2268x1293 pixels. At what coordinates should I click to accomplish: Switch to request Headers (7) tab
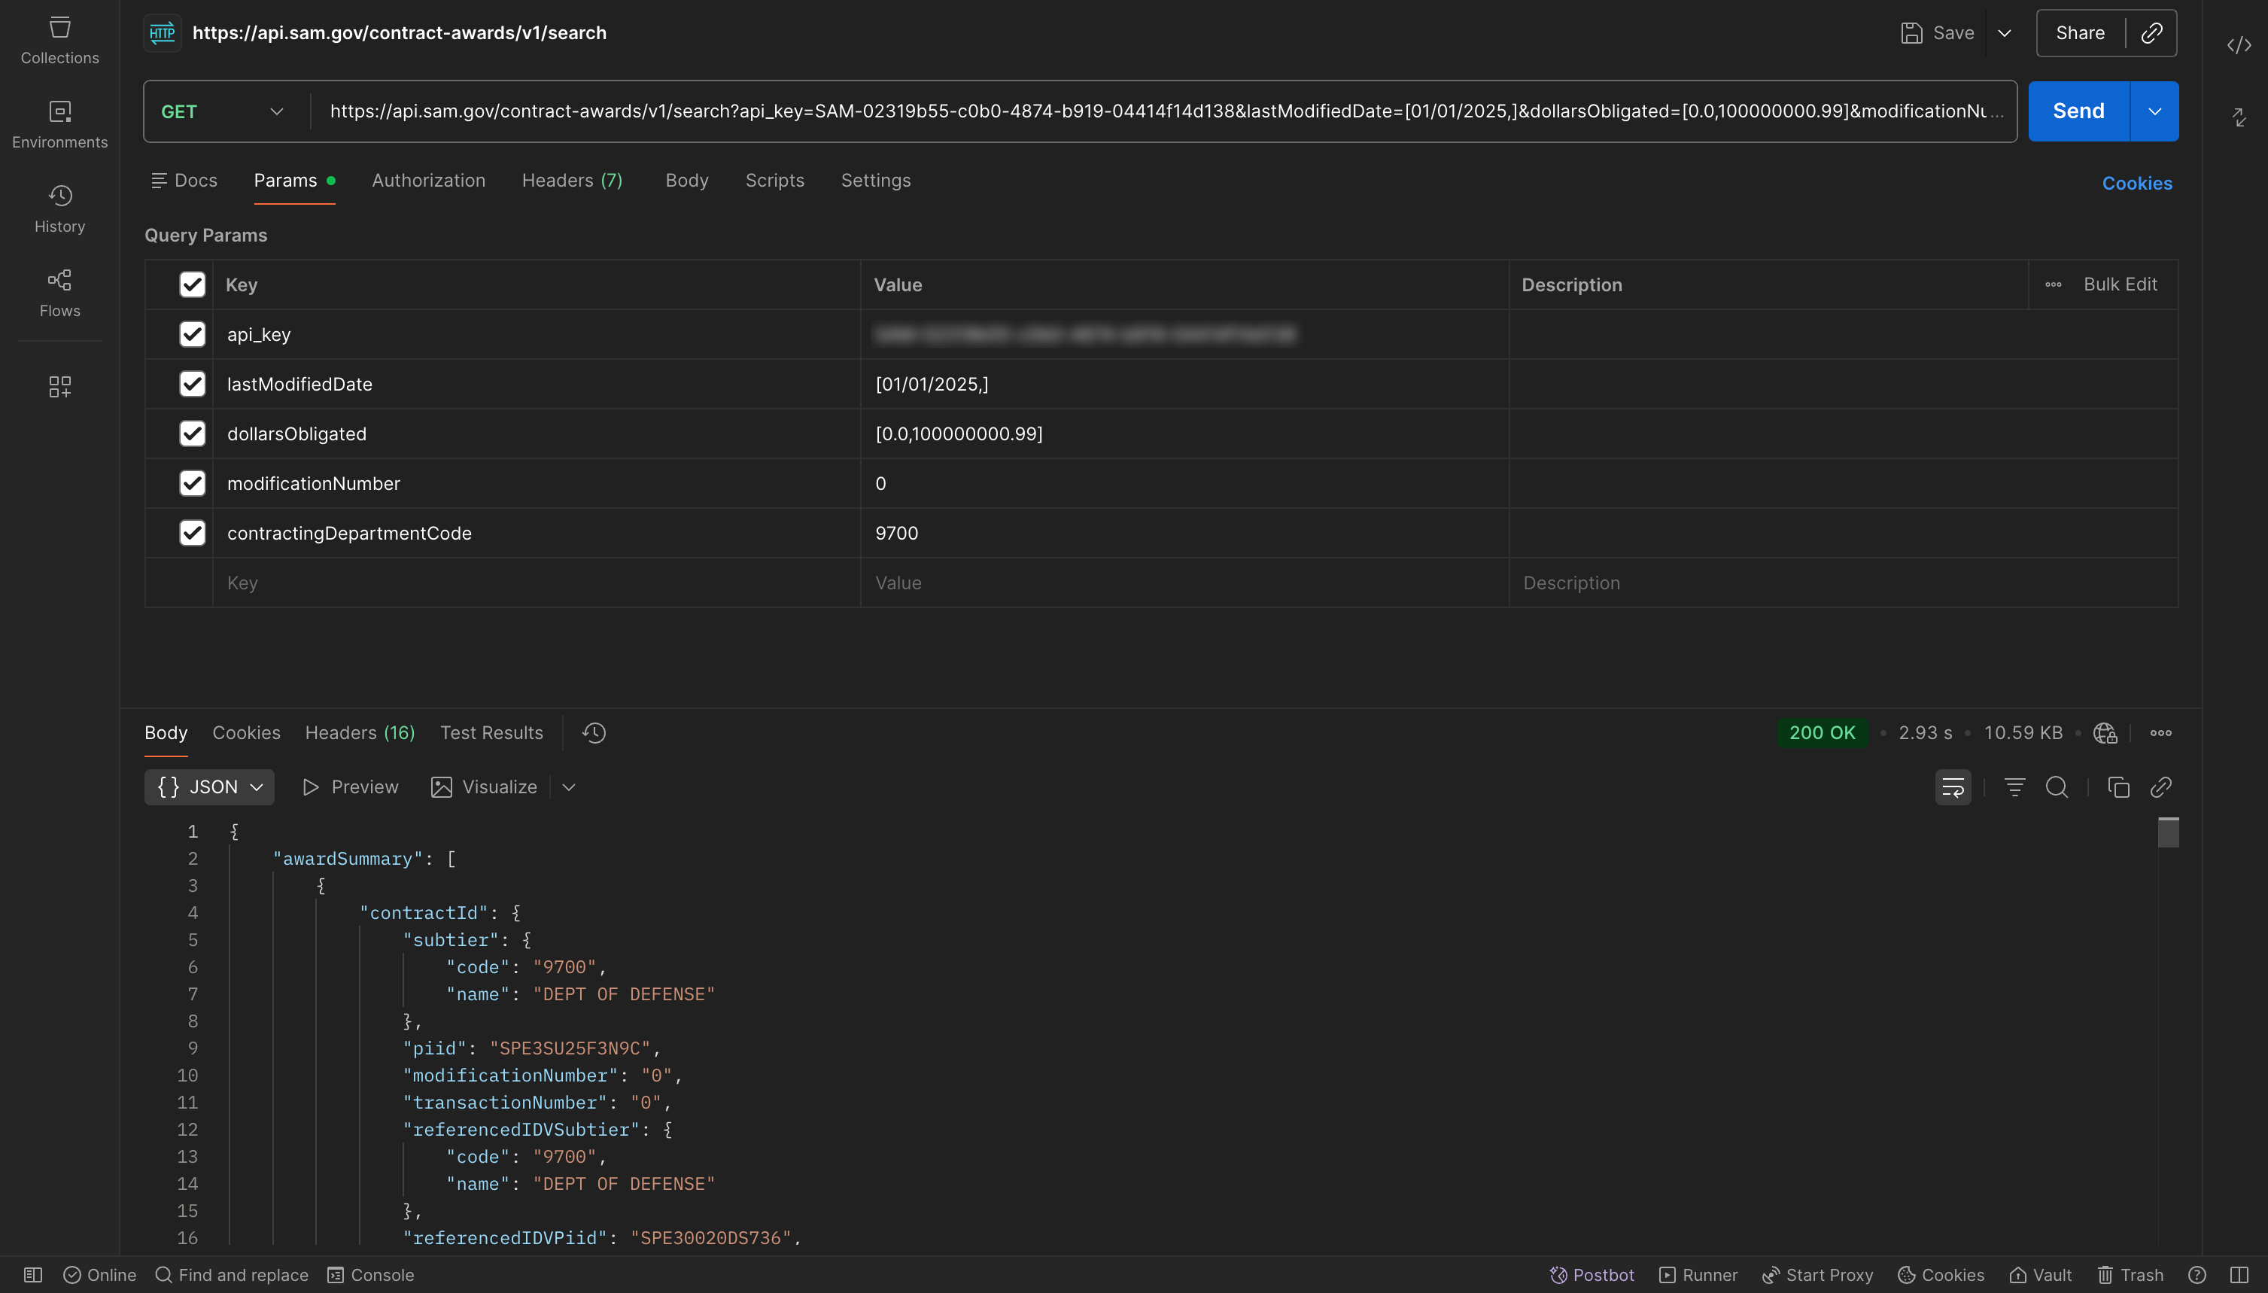pos(572,181)
